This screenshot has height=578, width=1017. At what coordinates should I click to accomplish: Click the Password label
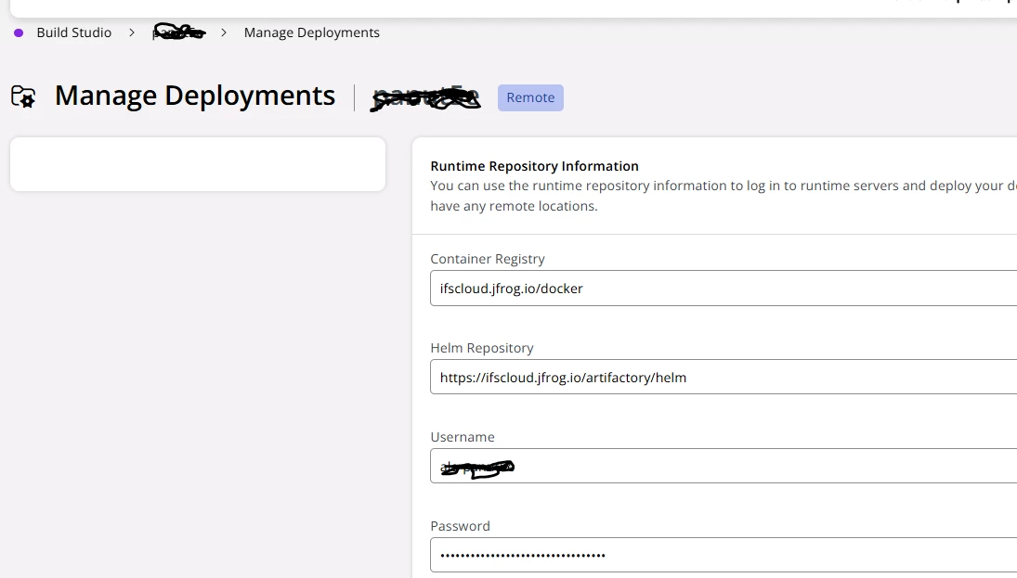click(461, 526)
